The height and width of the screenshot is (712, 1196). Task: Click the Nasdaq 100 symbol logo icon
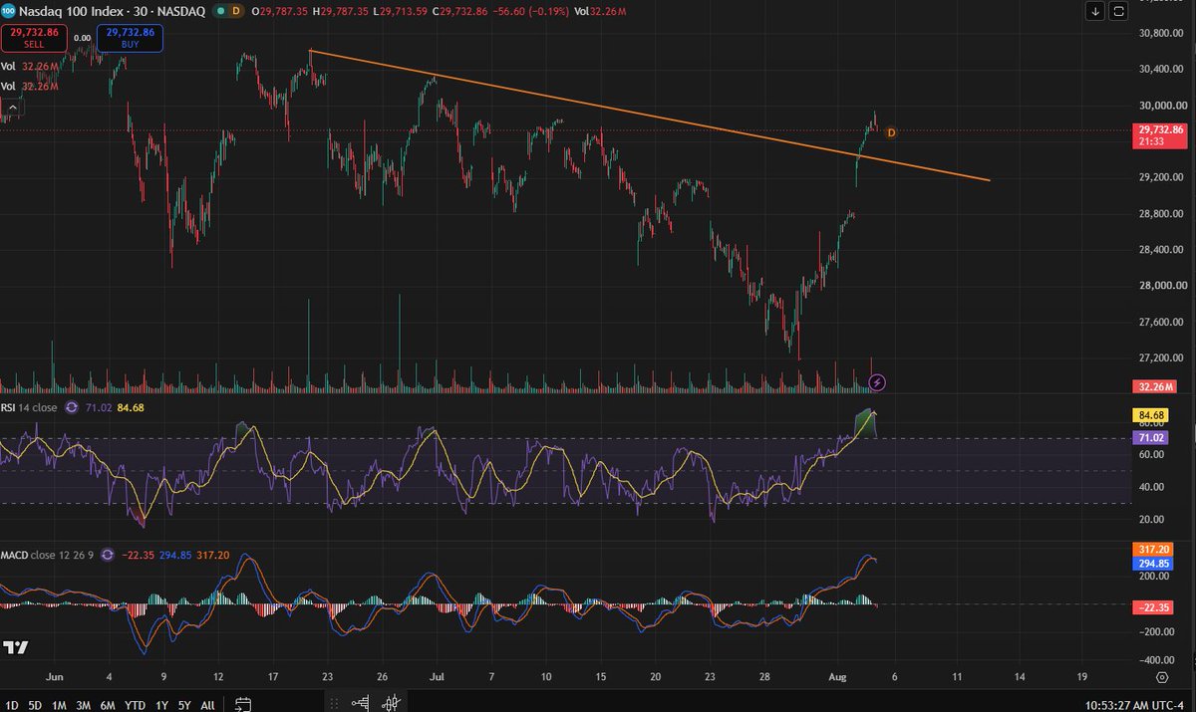[x=10, y=11]
